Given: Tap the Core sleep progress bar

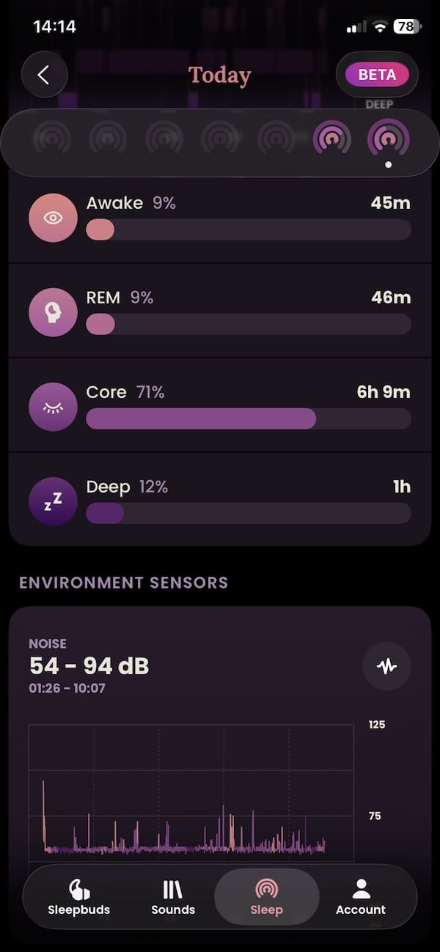Looking at the screenshot, I should point(248,418).
